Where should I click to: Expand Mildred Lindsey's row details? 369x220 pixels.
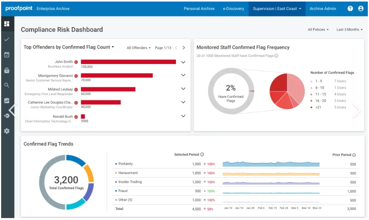[x=183, y=89]
